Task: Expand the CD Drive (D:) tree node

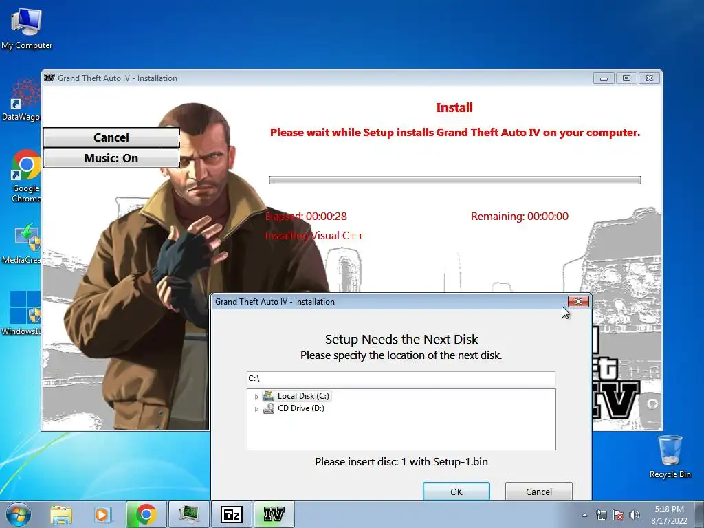Action: [x=256, y=409]
